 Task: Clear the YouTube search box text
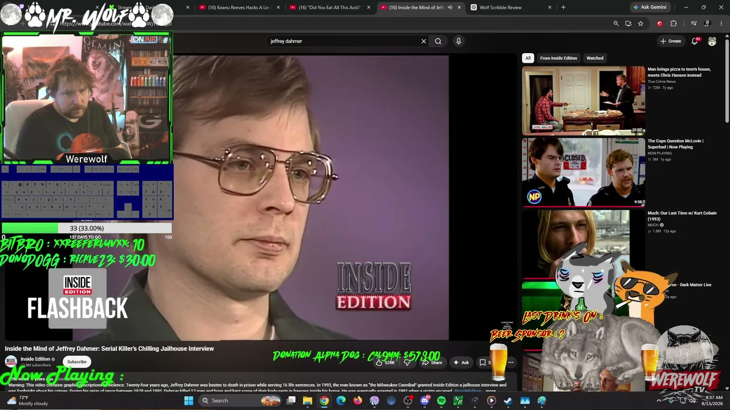click(424, 41)
